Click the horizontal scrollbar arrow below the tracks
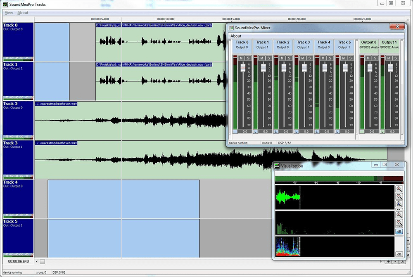Viewport: 413px width, 277px height. coord(37,261)
